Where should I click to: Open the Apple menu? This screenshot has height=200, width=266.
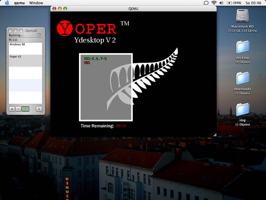pyautogui.click(x=7, y=3)
